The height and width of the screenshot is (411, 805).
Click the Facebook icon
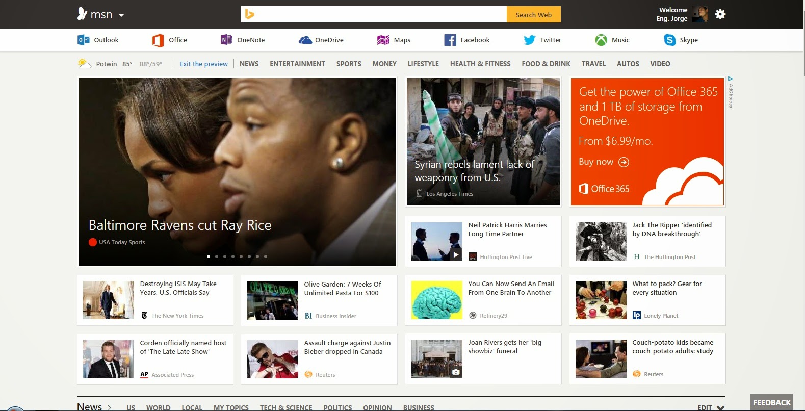(450, 40)
